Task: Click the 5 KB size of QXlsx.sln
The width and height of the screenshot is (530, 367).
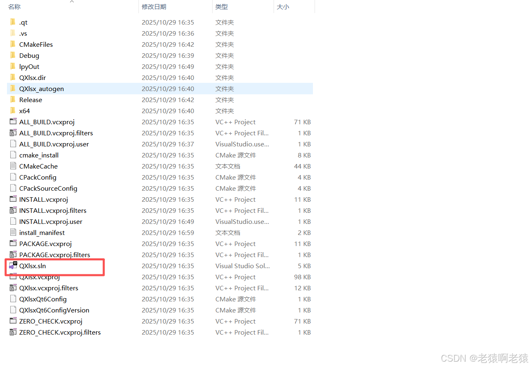Action: click(304, 266)
